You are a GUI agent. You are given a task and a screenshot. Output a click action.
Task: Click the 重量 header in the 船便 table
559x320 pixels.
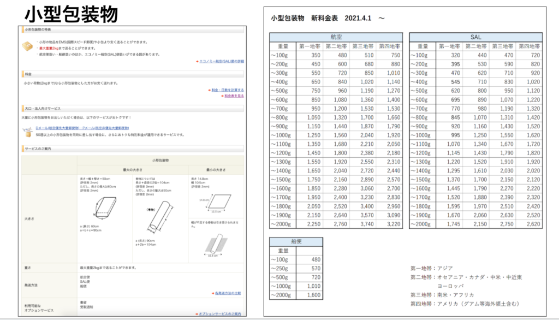tap(283, 251)
